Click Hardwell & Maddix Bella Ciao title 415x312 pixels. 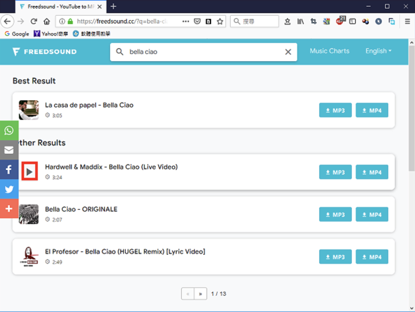(111, 167)
